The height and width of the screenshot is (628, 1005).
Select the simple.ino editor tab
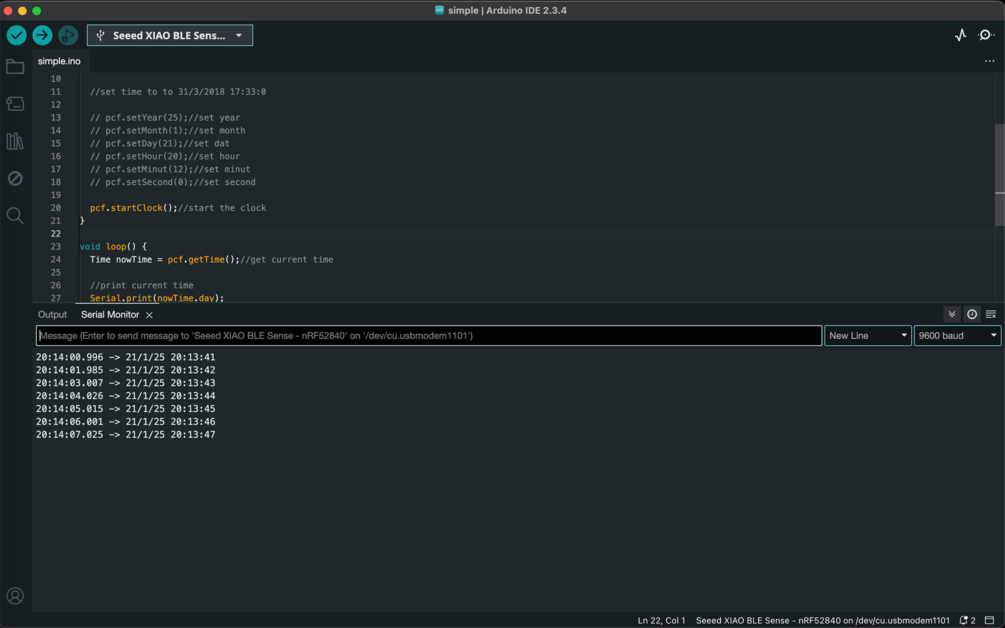(59, 61)
